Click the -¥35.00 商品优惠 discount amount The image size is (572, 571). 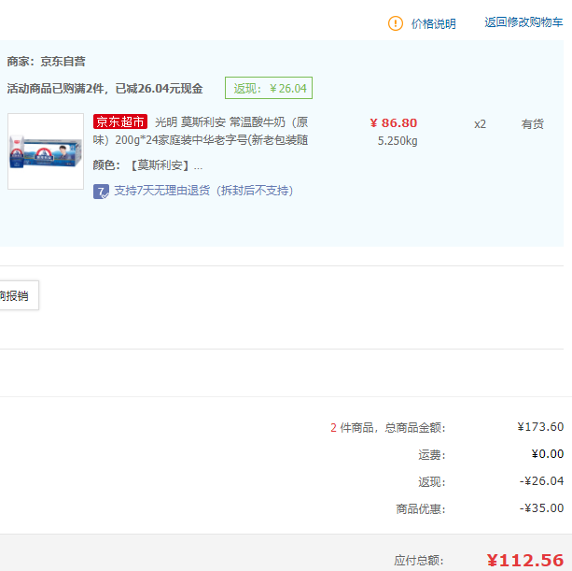point(540,508)
